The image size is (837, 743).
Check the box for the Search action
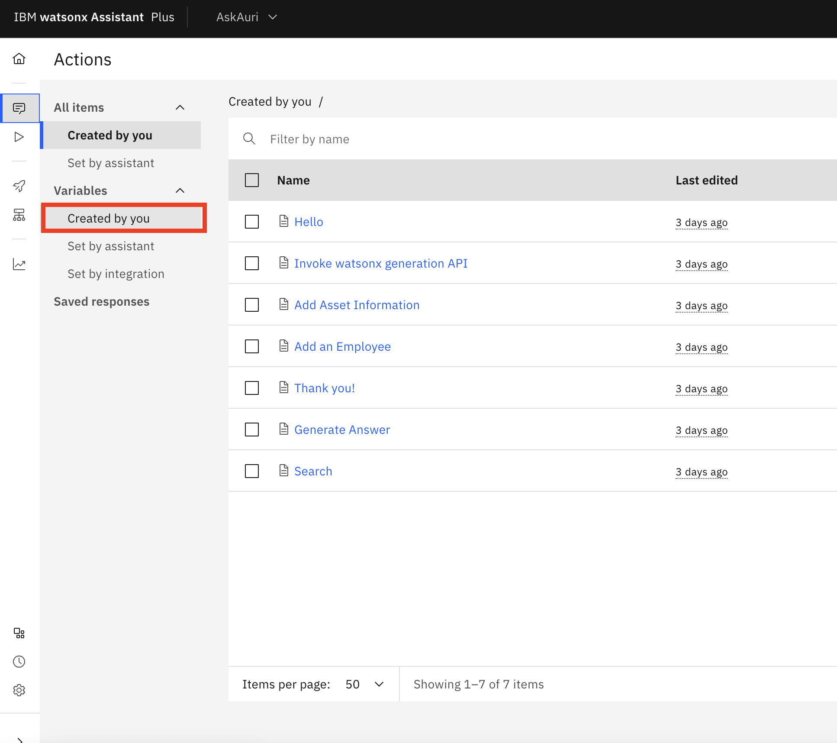pos(252,471)
